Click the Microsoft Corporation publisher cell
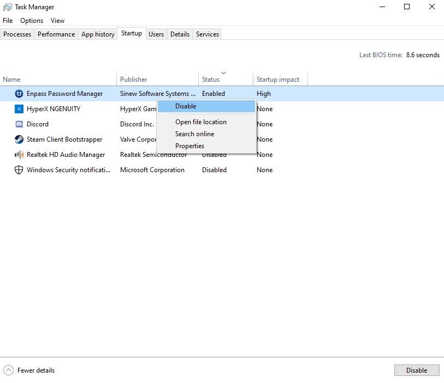 [x=152, y=170]
